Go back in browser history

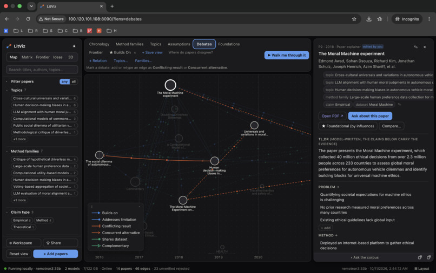tap(7, 19)
